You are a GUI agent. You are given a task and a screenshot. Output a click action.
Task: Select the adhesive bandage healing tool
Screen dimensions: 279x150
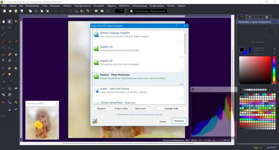pyautogui.click(x=10, y=54)
